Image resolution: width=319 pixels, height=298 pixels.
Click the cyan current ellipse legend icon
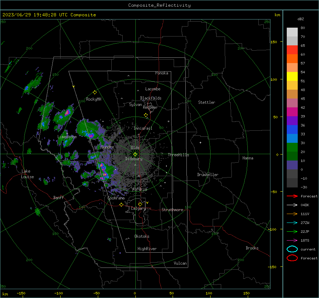point(292,249)
